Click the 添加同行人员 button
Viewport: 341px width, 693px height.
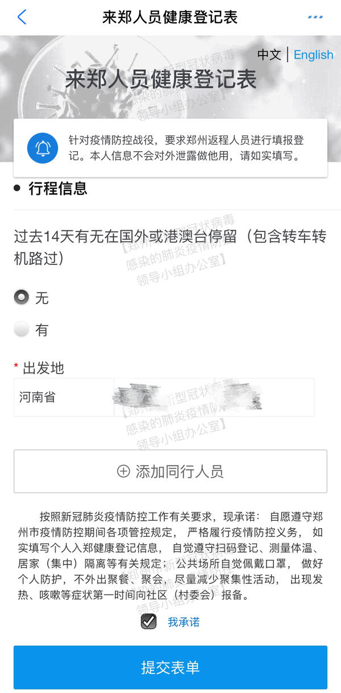tap(170, 471)
